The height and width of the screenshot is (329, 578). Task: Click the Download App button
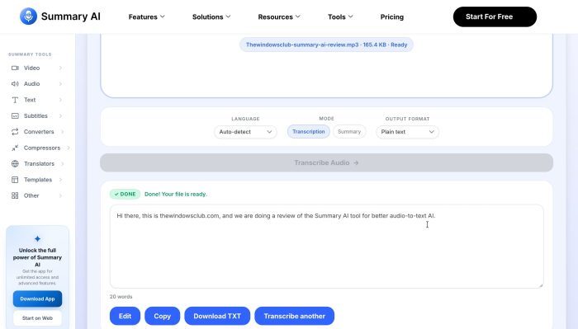click(x=38, y=298)
